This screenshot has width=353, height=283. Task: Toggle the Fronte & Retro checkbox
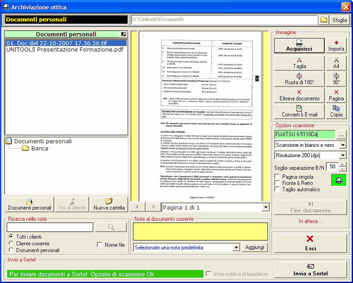point(277,183)
